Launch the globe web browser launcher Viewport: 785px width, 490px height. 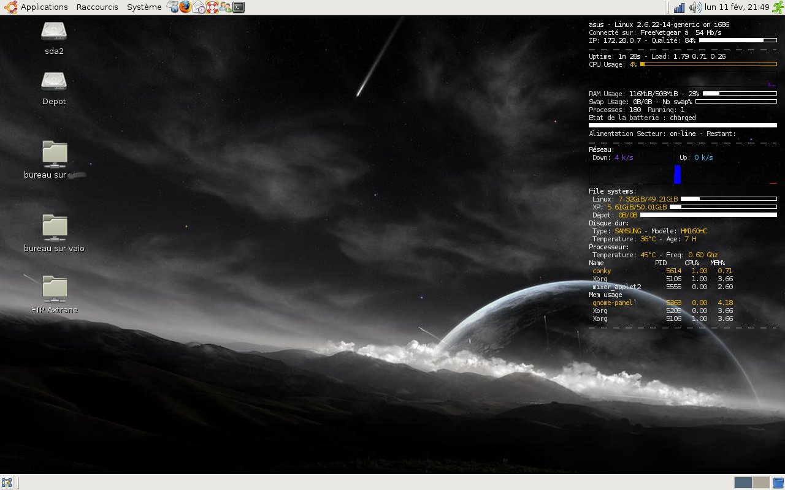[172, 7]
